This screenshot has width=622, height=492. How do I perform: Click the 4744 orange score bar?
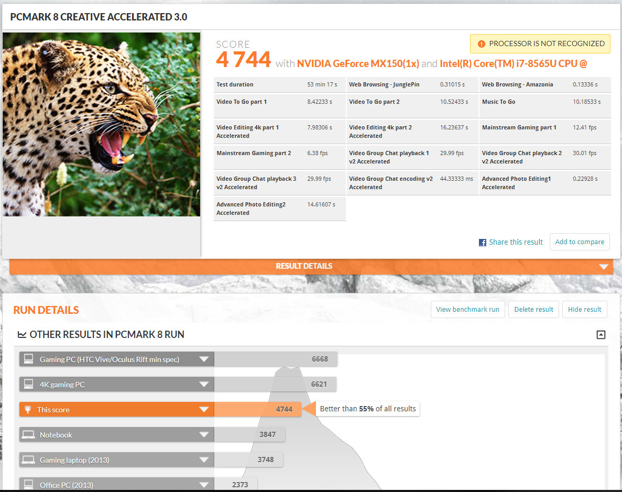click(258, 409)
